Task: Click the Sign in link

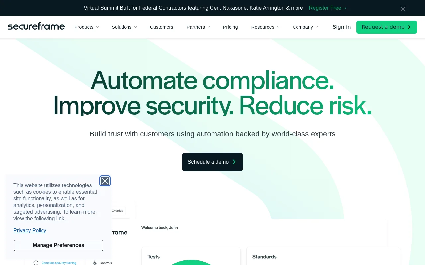Action: [342, 27]
